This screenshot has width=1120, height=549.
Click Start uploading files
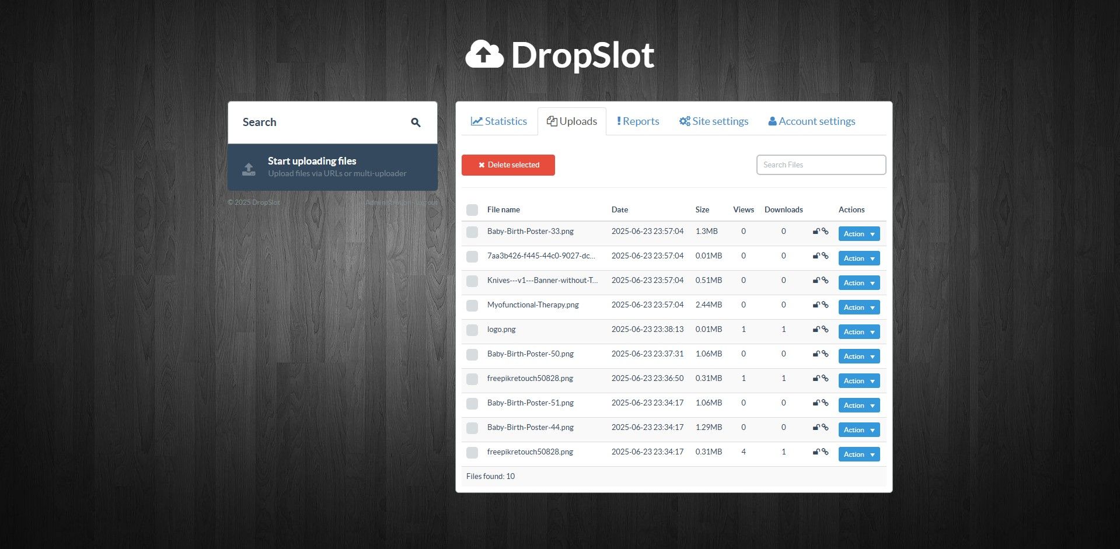(x=333, y=167)
